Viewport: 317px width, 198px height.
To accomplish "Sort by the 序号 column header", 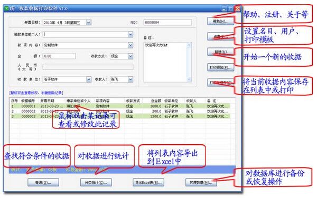I will pyautogui.click(x=15, y=101).
